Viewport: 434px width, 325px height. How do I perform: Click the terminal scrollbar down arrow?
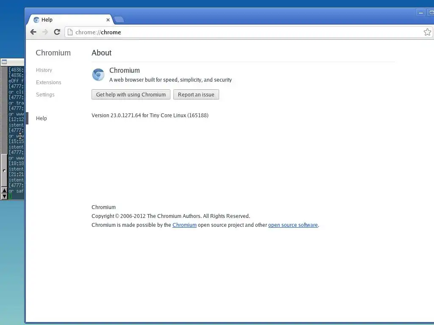4,196
